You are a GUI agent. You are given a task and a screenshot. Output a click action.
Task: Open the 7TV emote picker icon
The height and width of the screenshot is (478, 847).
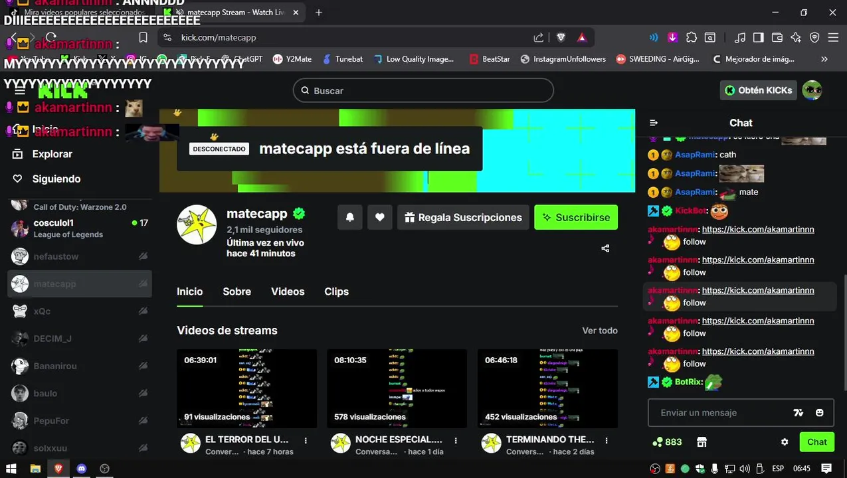(799, 413)
